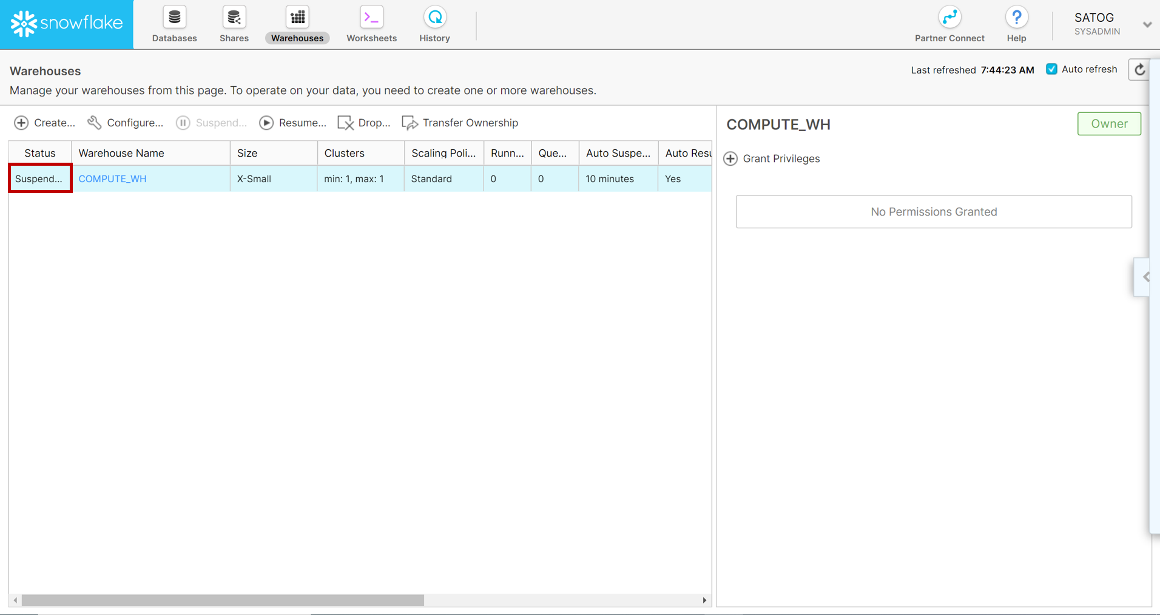Image resolution: width=1160 pixels, height=615 pixels.
Task: Click Configure warehouse button
Action: [x=125, y=123]
